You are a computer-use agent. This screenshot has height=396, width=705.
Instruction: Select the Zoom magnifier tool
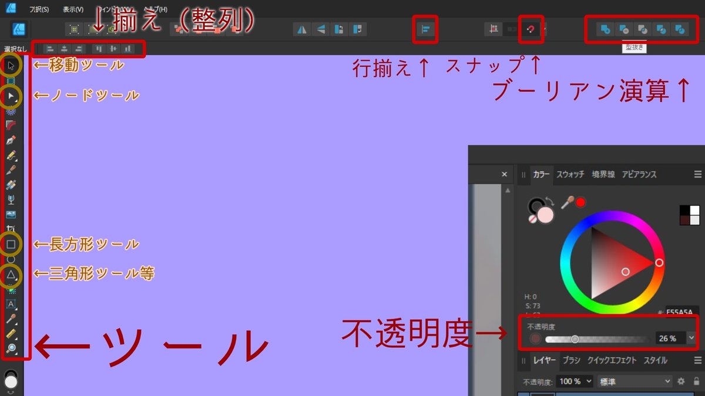(11, 349)
